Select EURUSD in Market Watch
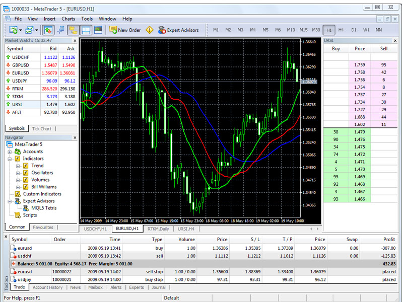 click(41, 73)
